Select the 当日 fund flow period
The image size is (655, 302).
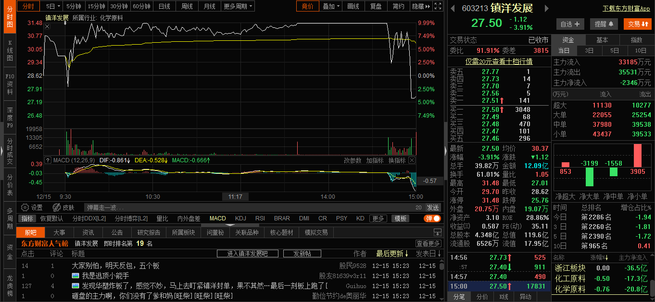[x=564, y=50]
